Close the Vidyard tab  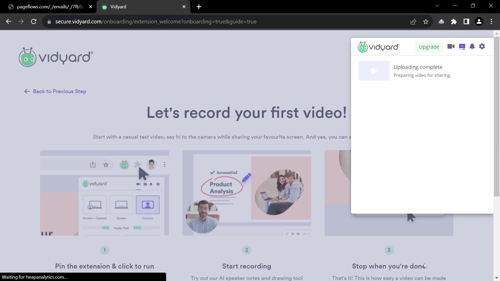(184, 7)
